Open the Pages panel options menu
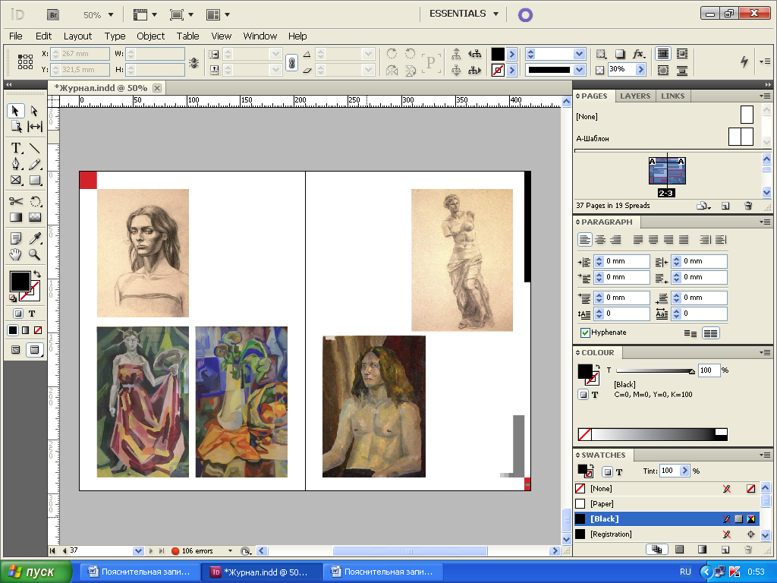 pyautogui.click(x=766, y=96)
